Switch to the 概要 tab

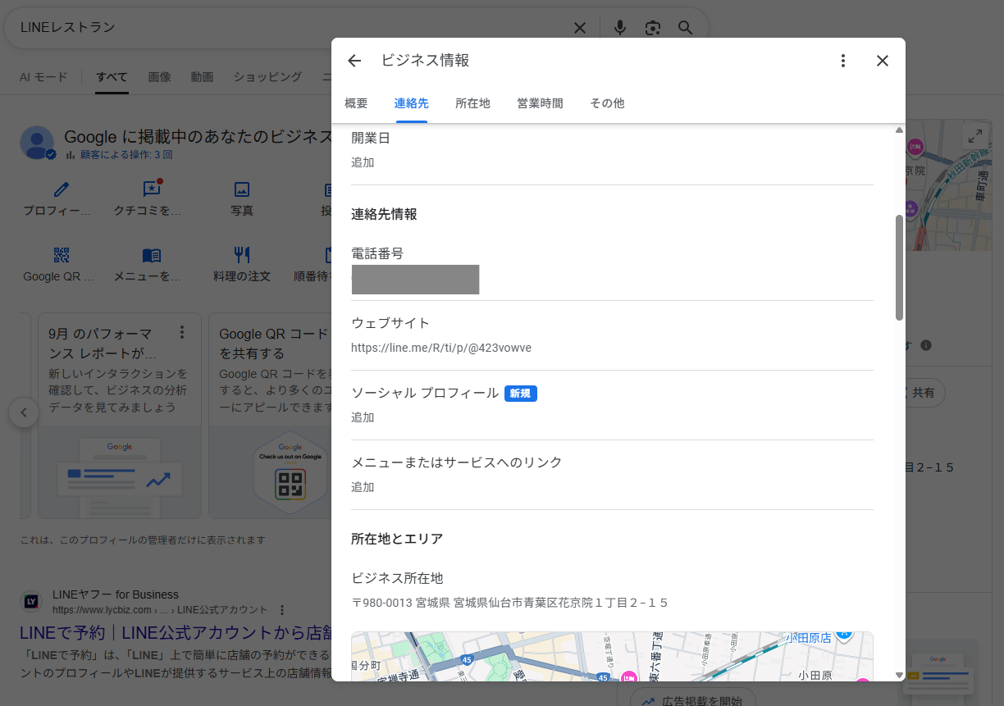point(356,103)
